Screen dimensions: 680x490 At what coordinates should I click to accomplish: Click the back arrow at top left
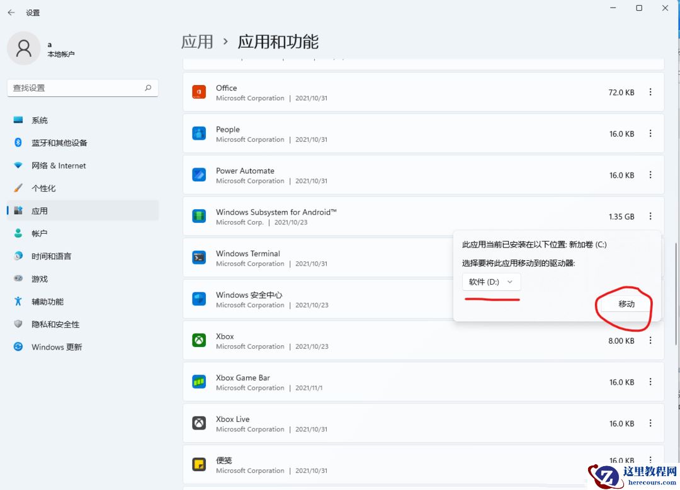pyautogui.click(x=11, y=11)
